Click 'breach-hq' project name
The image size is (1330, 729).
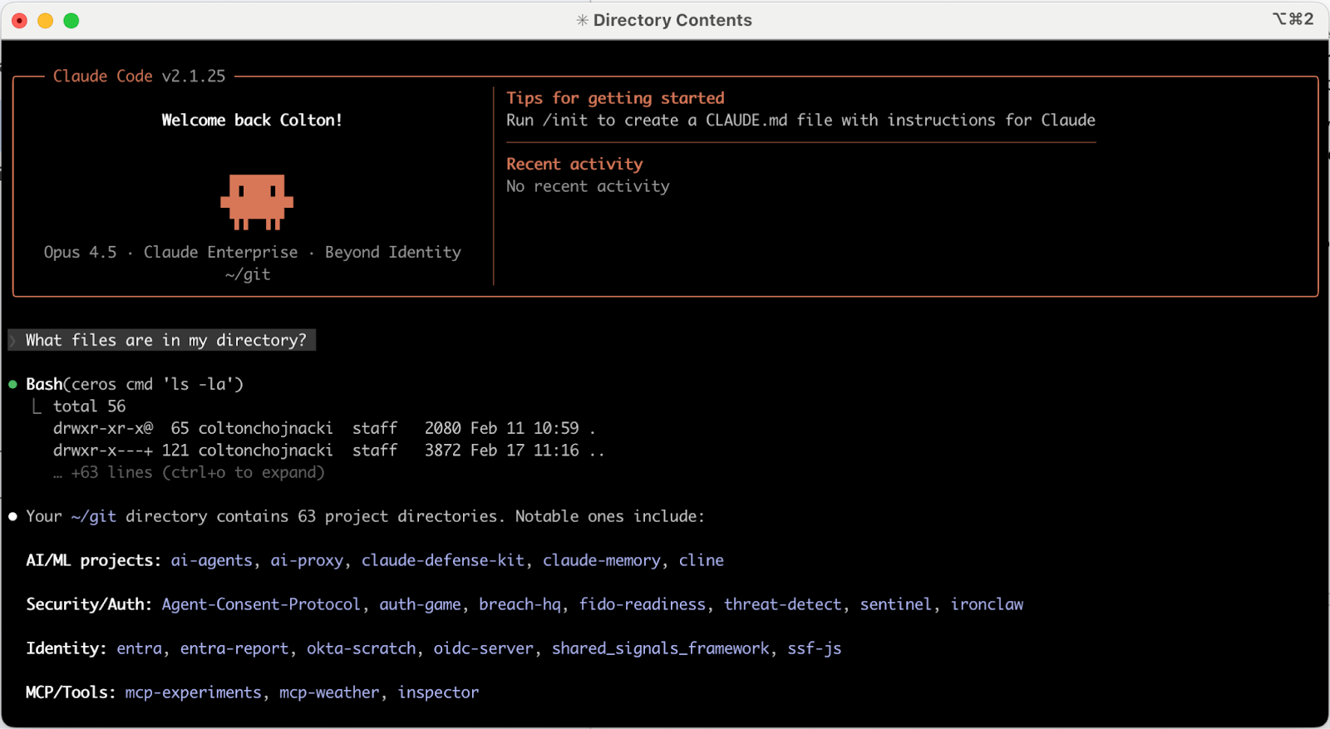click(x=520, y=604)
